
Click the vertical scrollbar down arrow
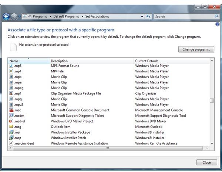tap(212, 144)
